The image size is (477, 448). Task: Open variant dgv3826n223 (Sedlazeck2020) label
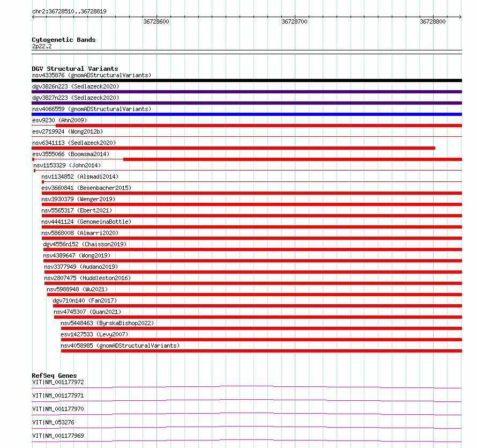click(x=76, y=86)
